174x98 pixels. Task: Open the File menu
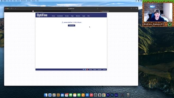(8, 1)
